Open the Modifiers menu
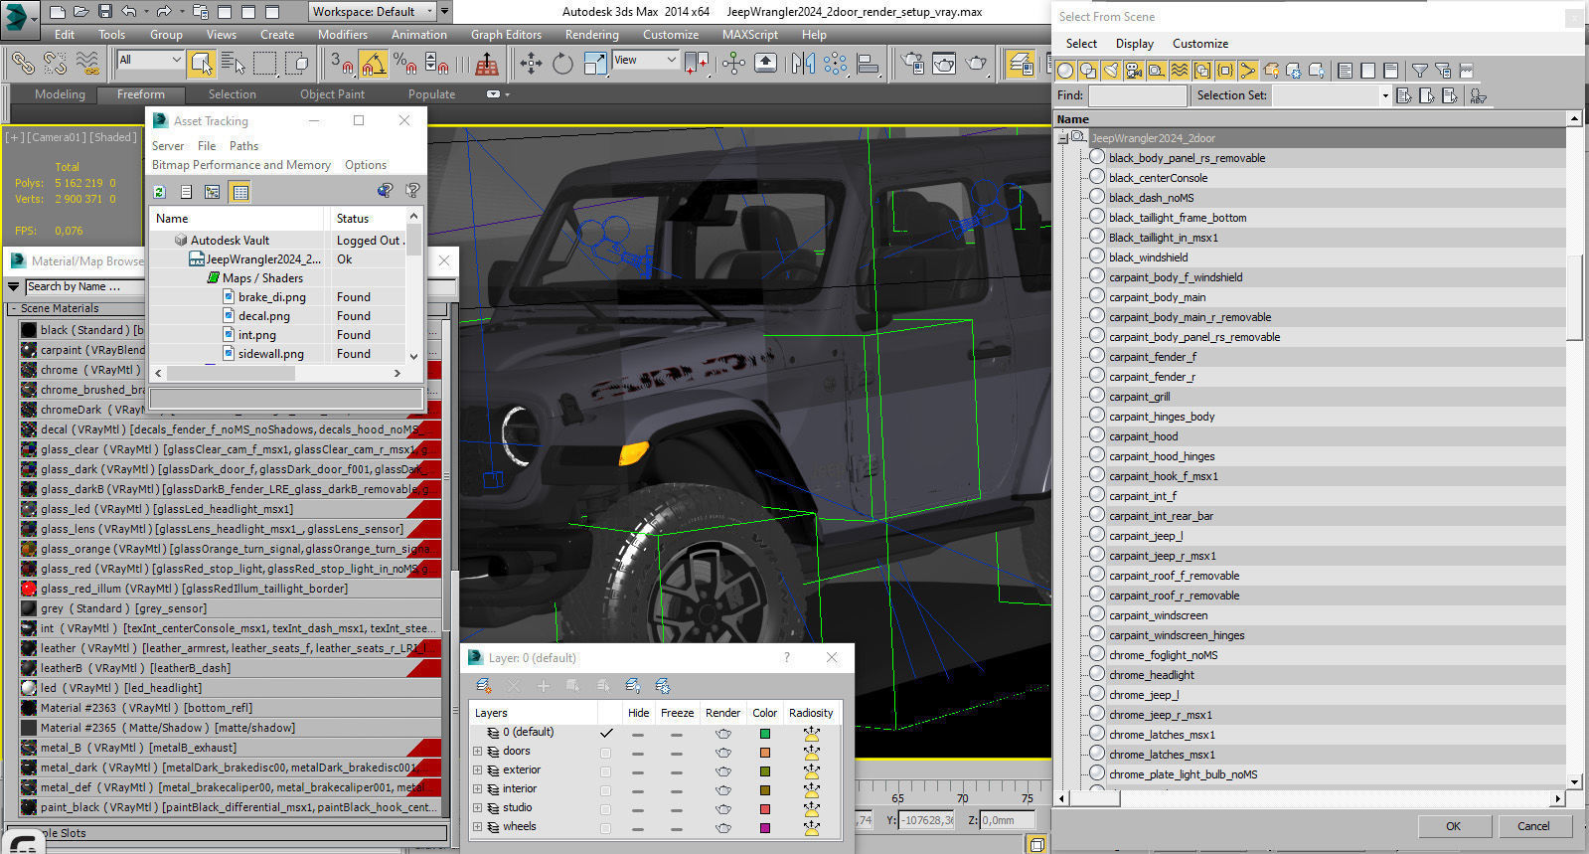The width and height of the screenshot is (1589, 854). click(342, 34)
